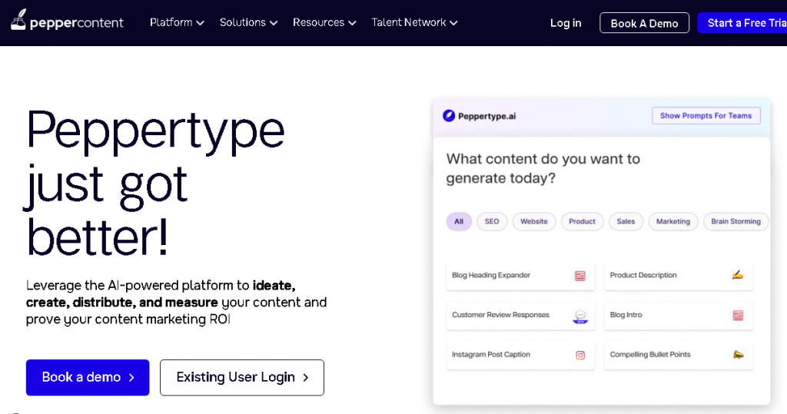Click the Peppertype.ai logo icon
The width and height of the screenshot is (787, 414).
click(x=449, y=116)
